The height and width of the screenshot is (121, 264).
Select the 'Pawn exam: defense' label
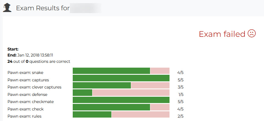(27, 94)
